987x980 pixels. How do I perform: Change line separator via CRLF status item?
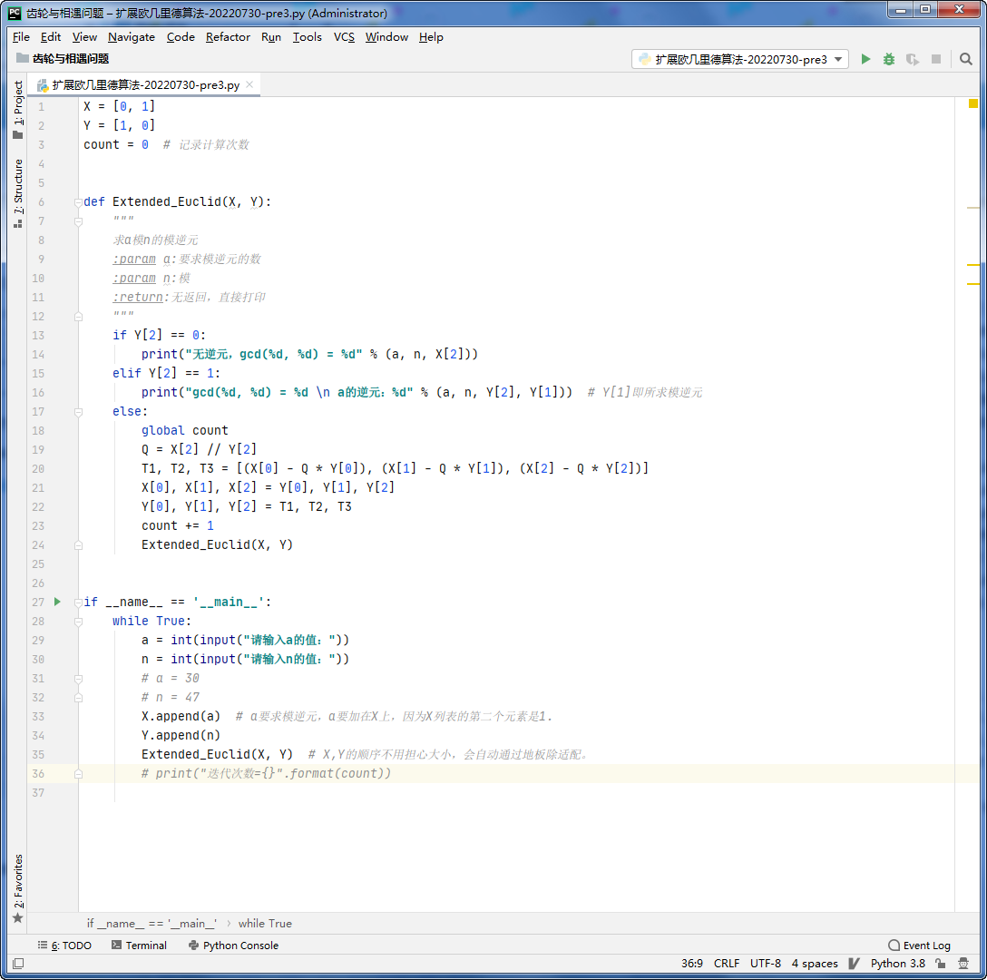tap(727, 964)
